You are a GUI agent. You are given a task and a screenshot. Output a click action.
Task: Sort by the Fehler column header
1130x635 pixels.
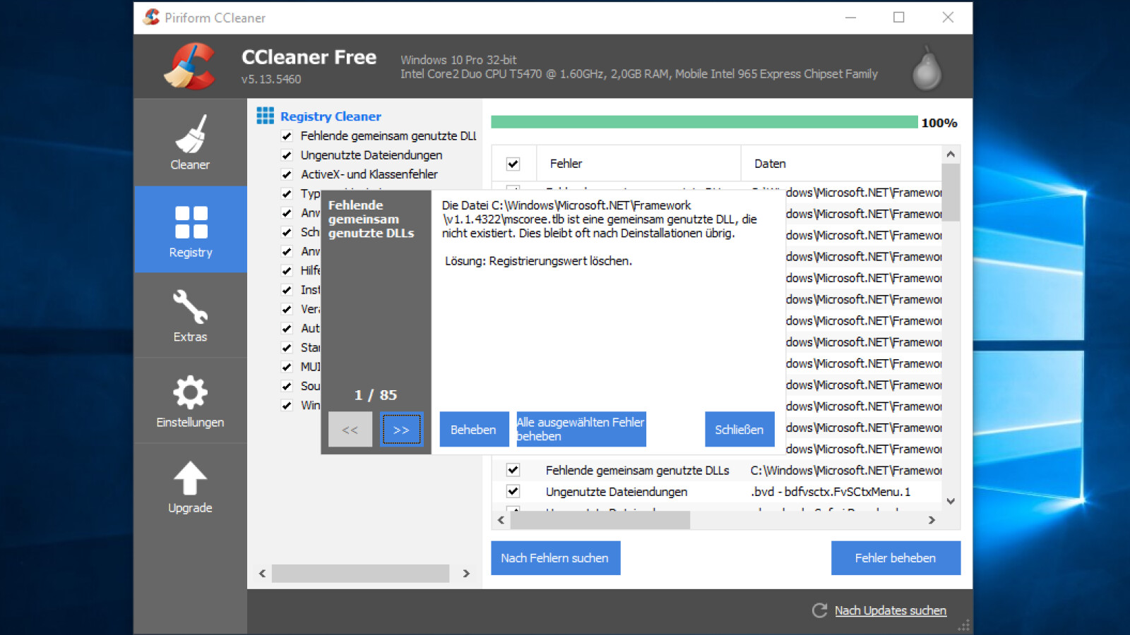coord(638,164)
